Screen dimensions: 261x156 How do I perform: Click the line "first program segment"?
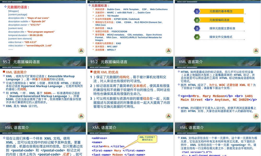[x=31, y=32]
